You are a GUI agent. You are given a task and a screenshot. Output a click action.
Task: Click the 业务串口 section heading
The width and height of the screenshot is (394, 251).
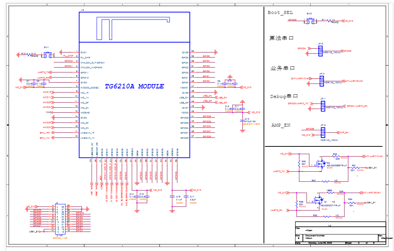click(282, 68)
